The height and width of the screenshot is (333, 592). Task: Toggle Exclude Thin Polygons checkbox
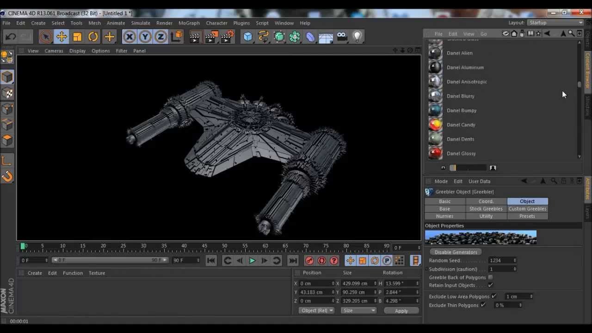(x=483, y=305)
